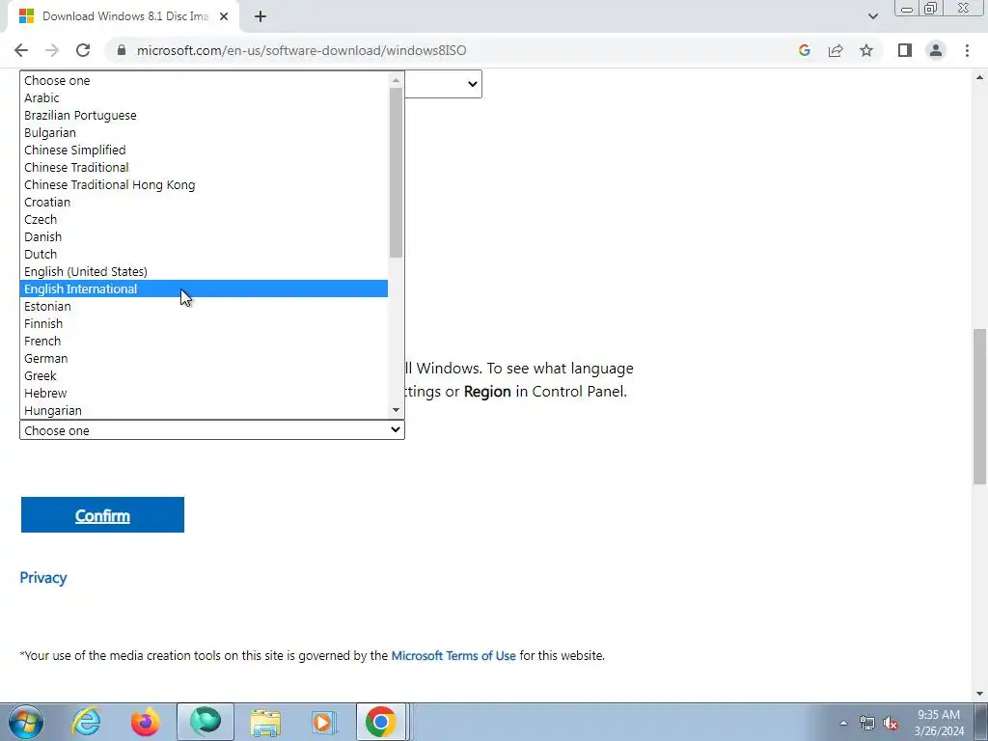Open File Explorer from taskbar
This screenshot has width=988, height=741.
click(265, 722)
